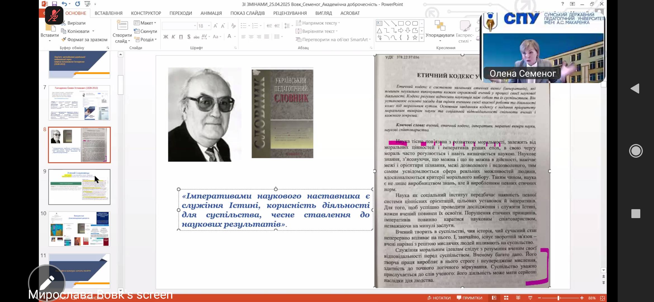654x302 pixels.
Task: Open the АНІМАЦІЯ ribbon tab
Action: 211,13
